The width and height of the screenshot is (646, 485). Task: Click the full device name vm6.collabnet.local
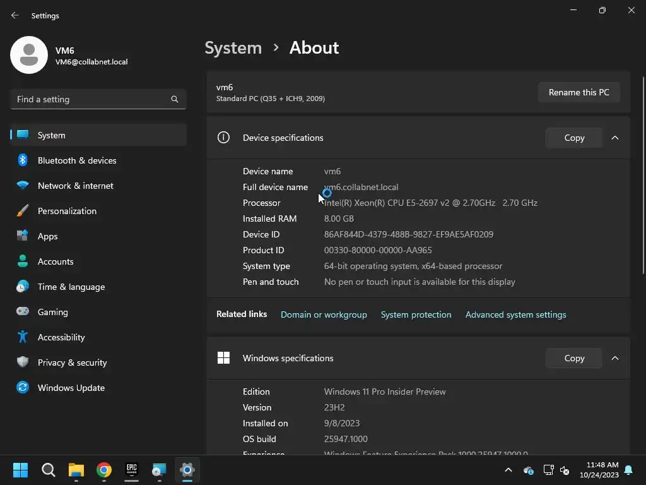pyautogui.click(x=361, y=187)
